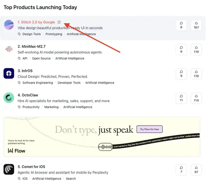
Task: Select the Search tag
Action: pos(71,179)
